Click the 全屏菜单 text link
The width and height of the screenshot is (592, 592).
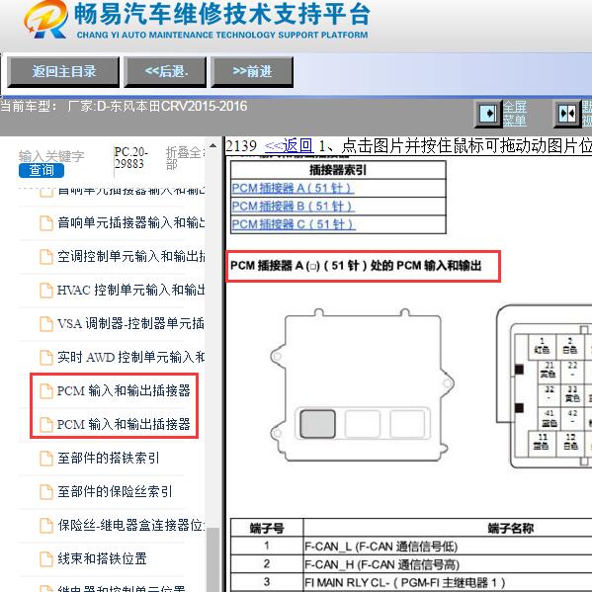(514, 114)
